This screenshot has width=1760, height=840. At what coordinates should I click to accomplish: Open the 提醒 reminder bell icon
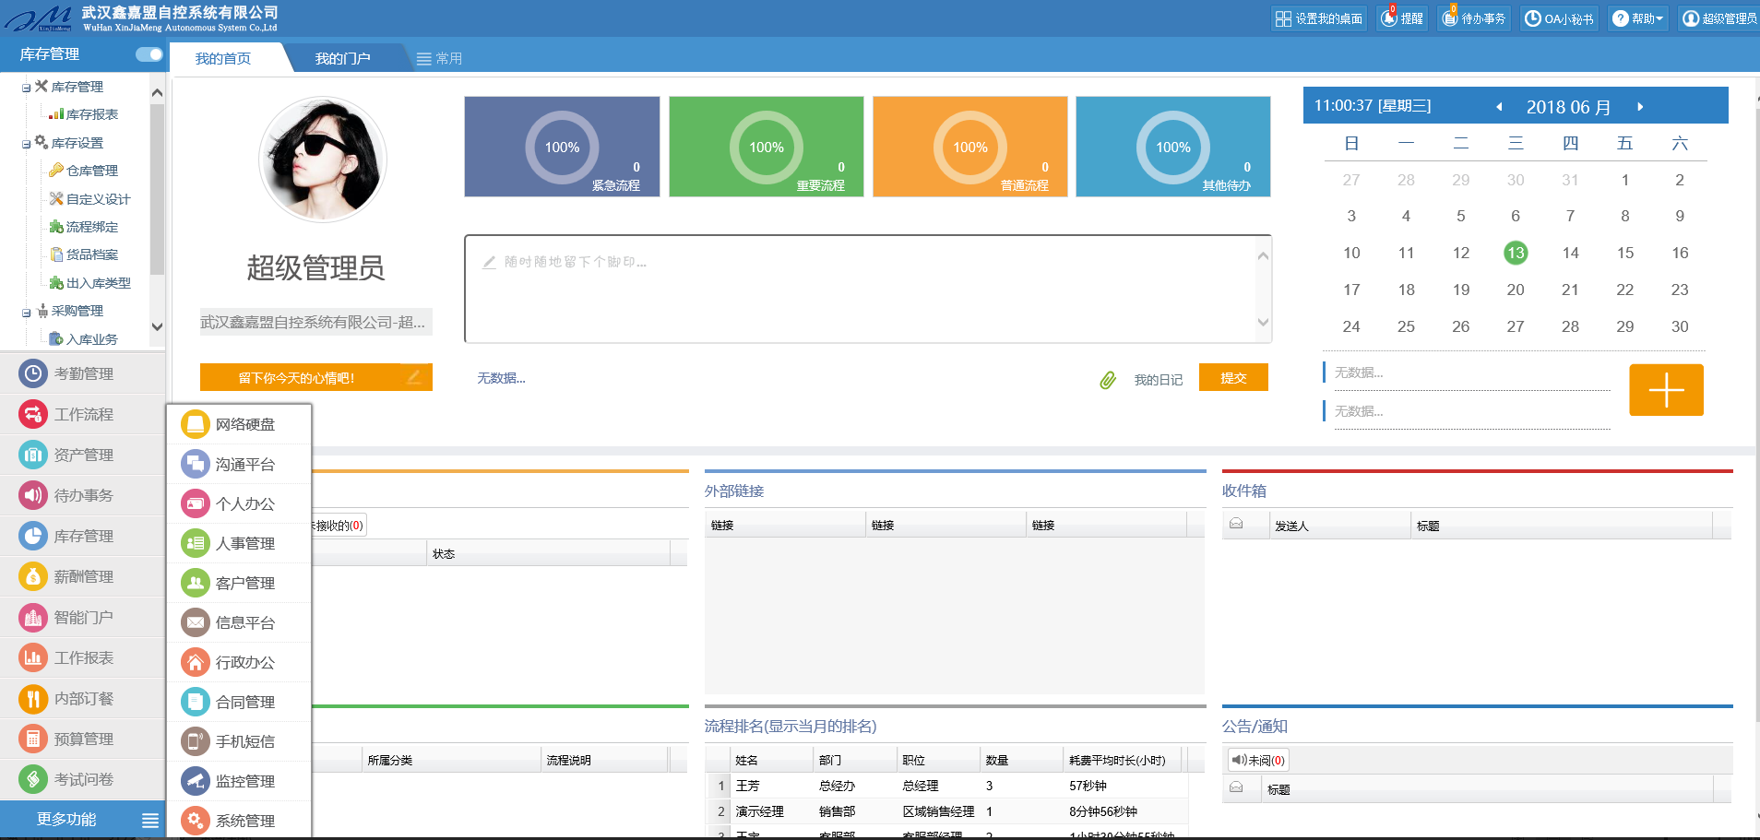(1389, 18)
